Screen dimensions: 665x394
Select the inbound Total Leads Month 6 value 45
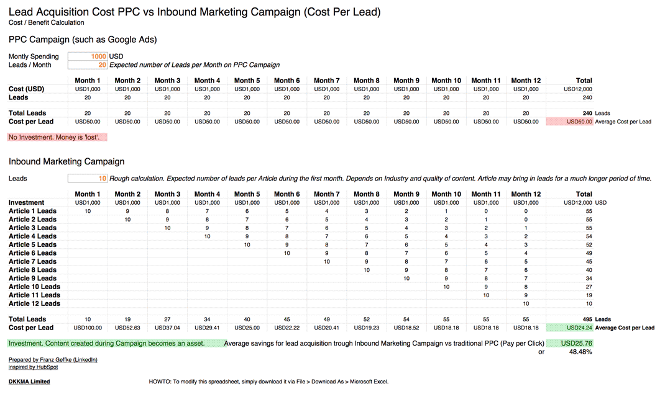coord(287,320)
